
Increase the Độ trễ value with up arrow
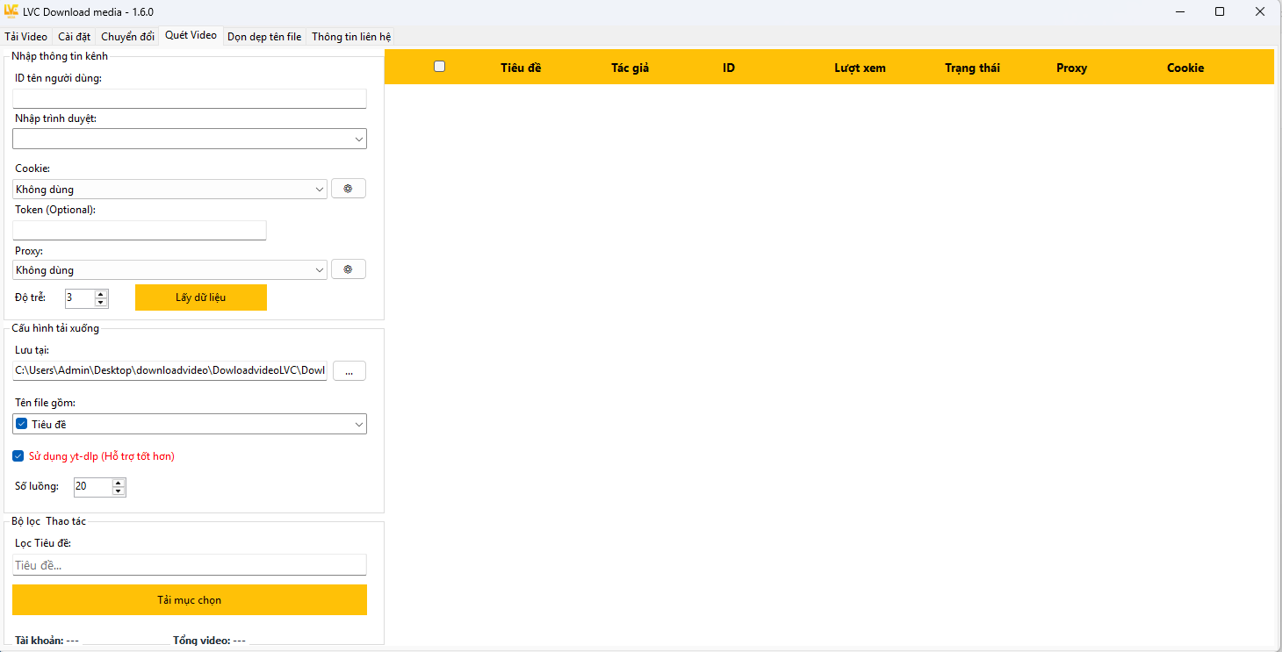click(x=101, y=294)
